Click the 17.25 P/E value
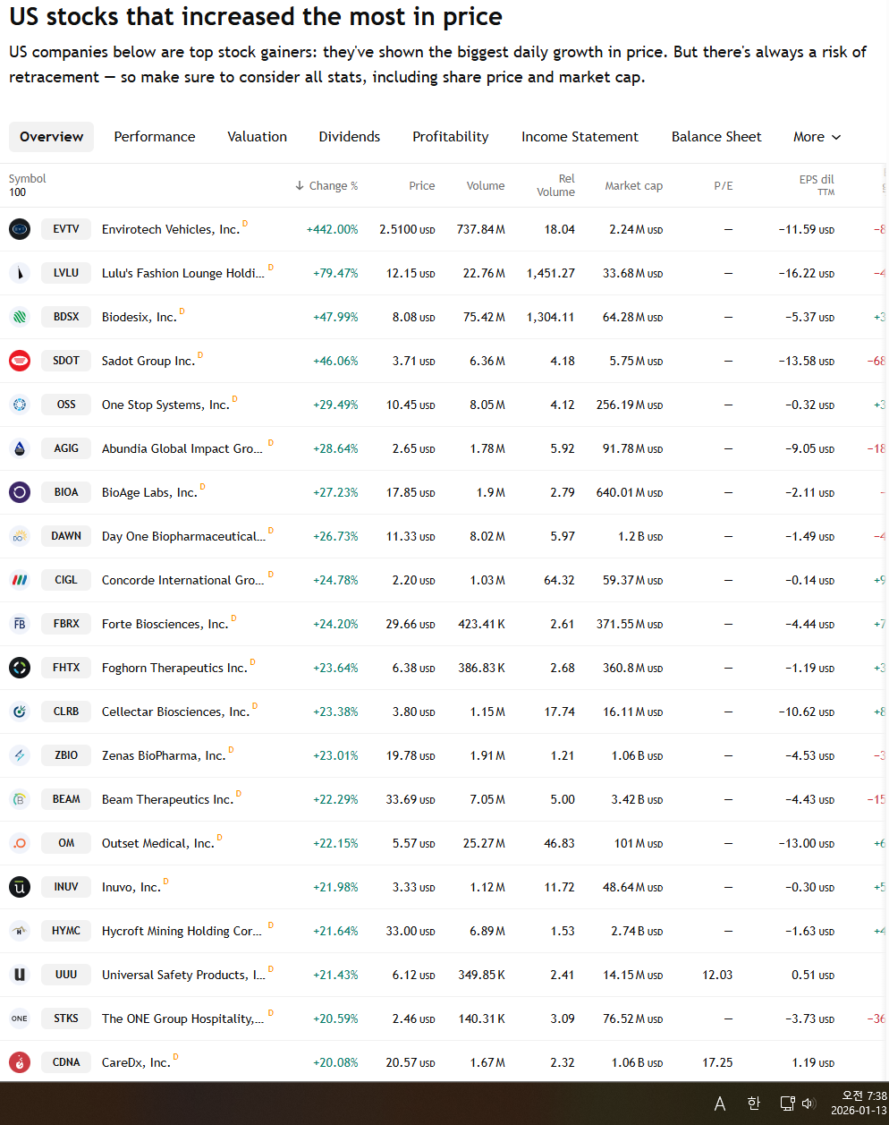This screenshot has width=889, height=1125. (717, 1062)
